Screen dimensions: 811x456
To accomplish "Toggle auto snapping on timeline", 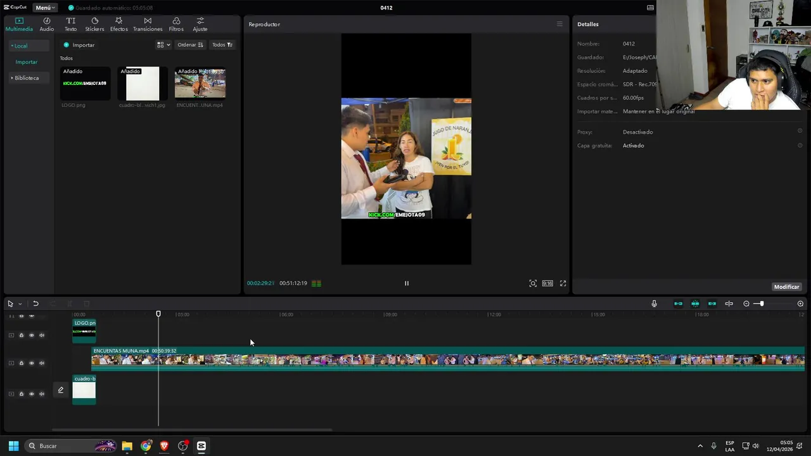I will click(x=695, y=304).
